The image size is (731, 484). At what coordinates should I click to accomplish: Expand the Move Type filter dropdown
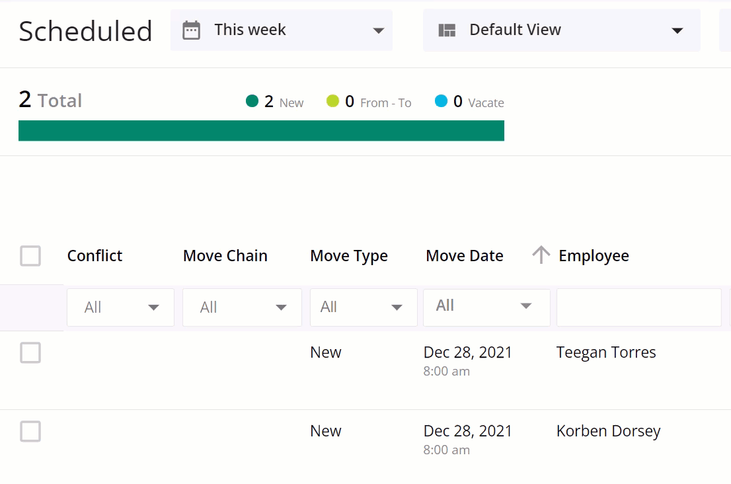click(x=363, y=307)
